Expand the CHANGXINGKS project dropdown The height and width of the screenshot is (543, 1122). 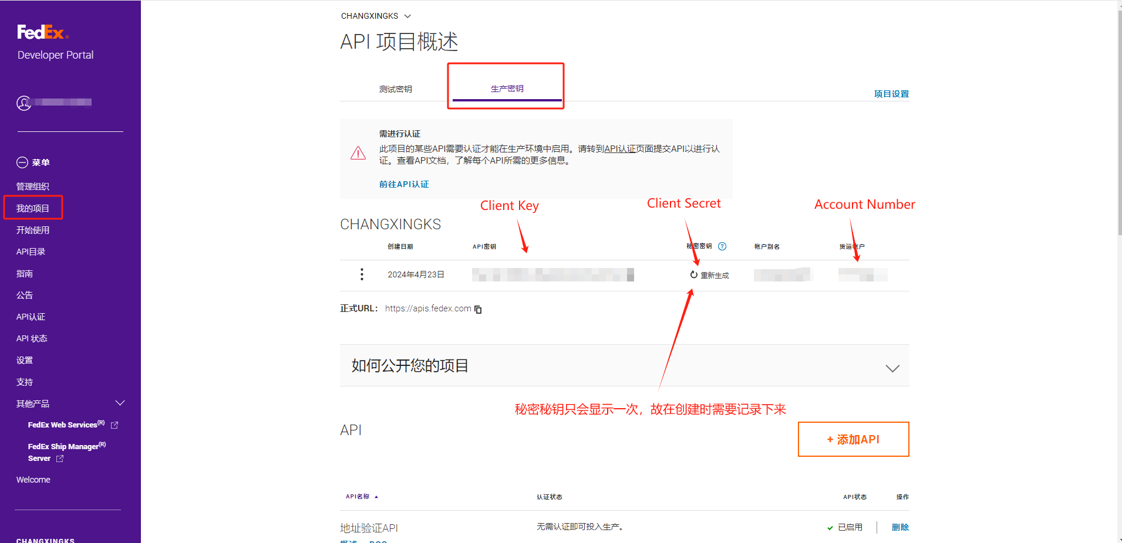407,16
